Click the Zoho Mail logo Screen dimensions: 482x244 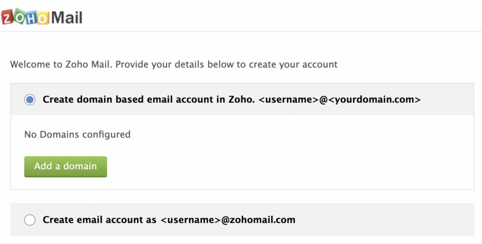point(42,17)
